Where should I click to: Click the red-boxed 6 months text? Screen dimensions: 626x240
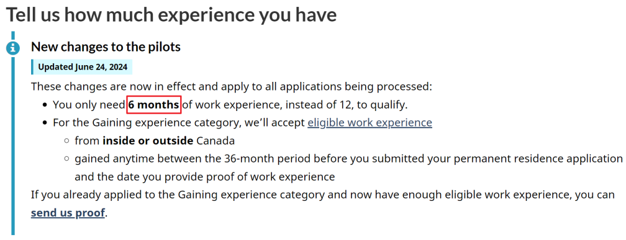click(x=154, y=105)
